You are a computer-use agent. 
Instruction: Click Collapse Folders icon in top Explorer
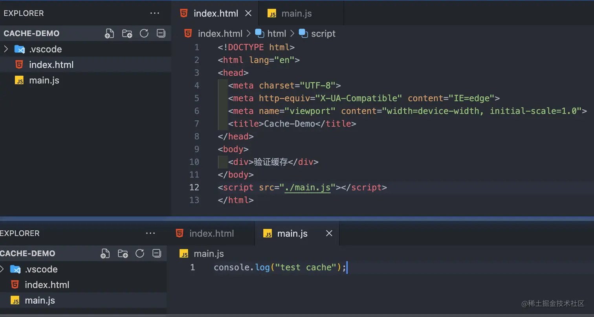(161, 33)
